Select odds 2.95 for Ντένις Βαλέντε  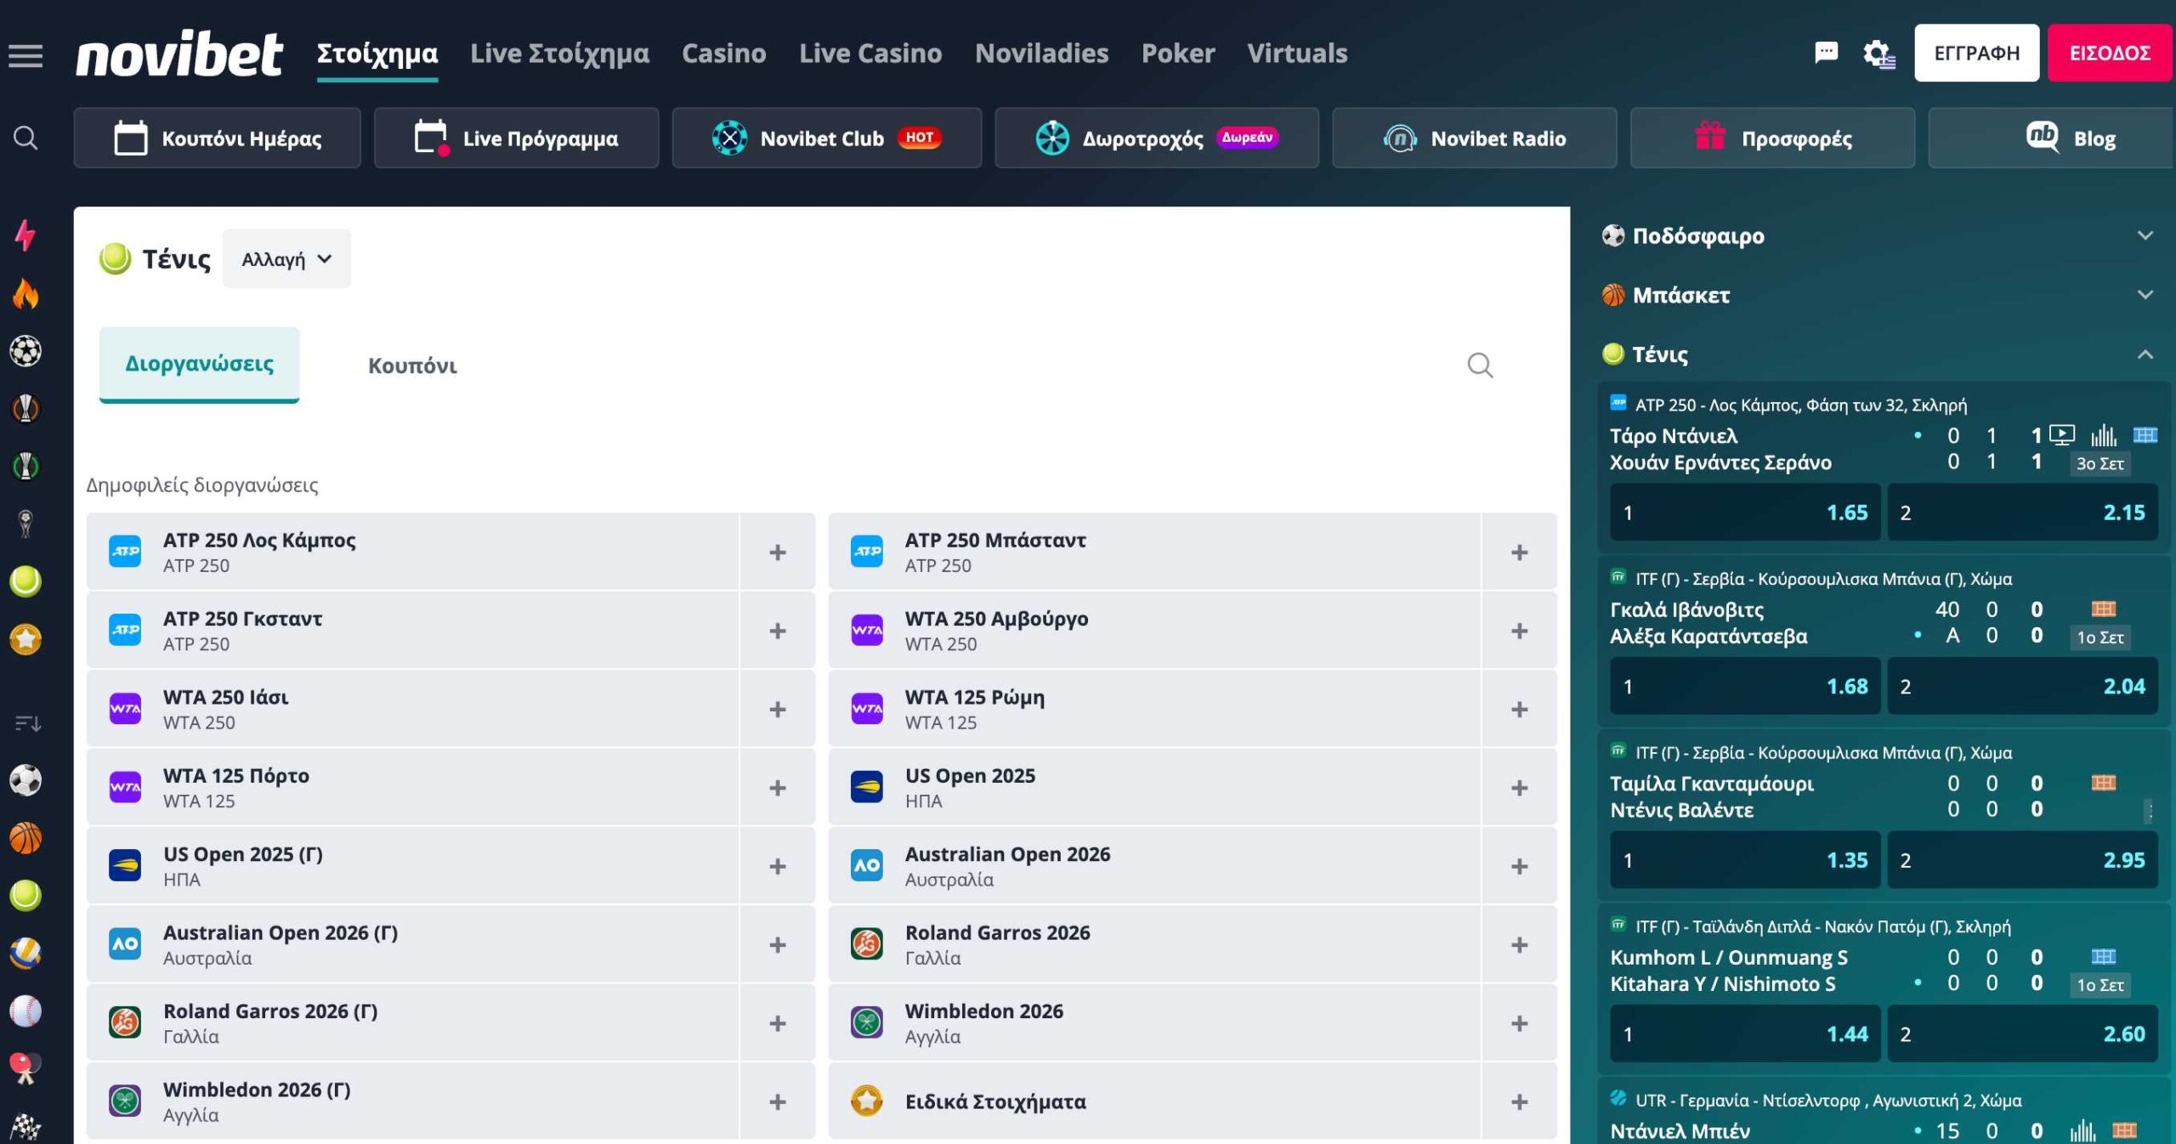(x=2022, y=860)
